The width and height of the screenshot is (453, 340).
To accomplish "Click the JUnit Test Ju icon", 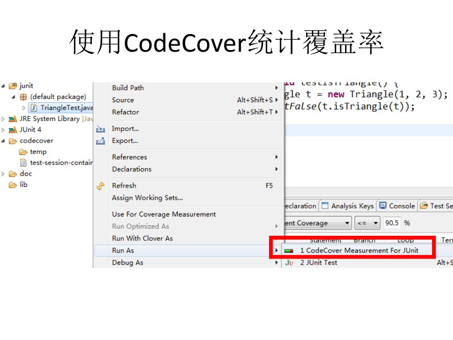I will click(x=289, y=263).
